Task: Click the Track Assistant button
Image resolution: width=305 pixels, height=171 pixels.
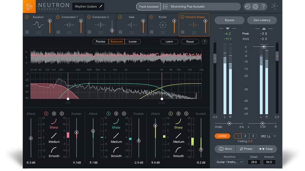Action: tap(148, 6)
